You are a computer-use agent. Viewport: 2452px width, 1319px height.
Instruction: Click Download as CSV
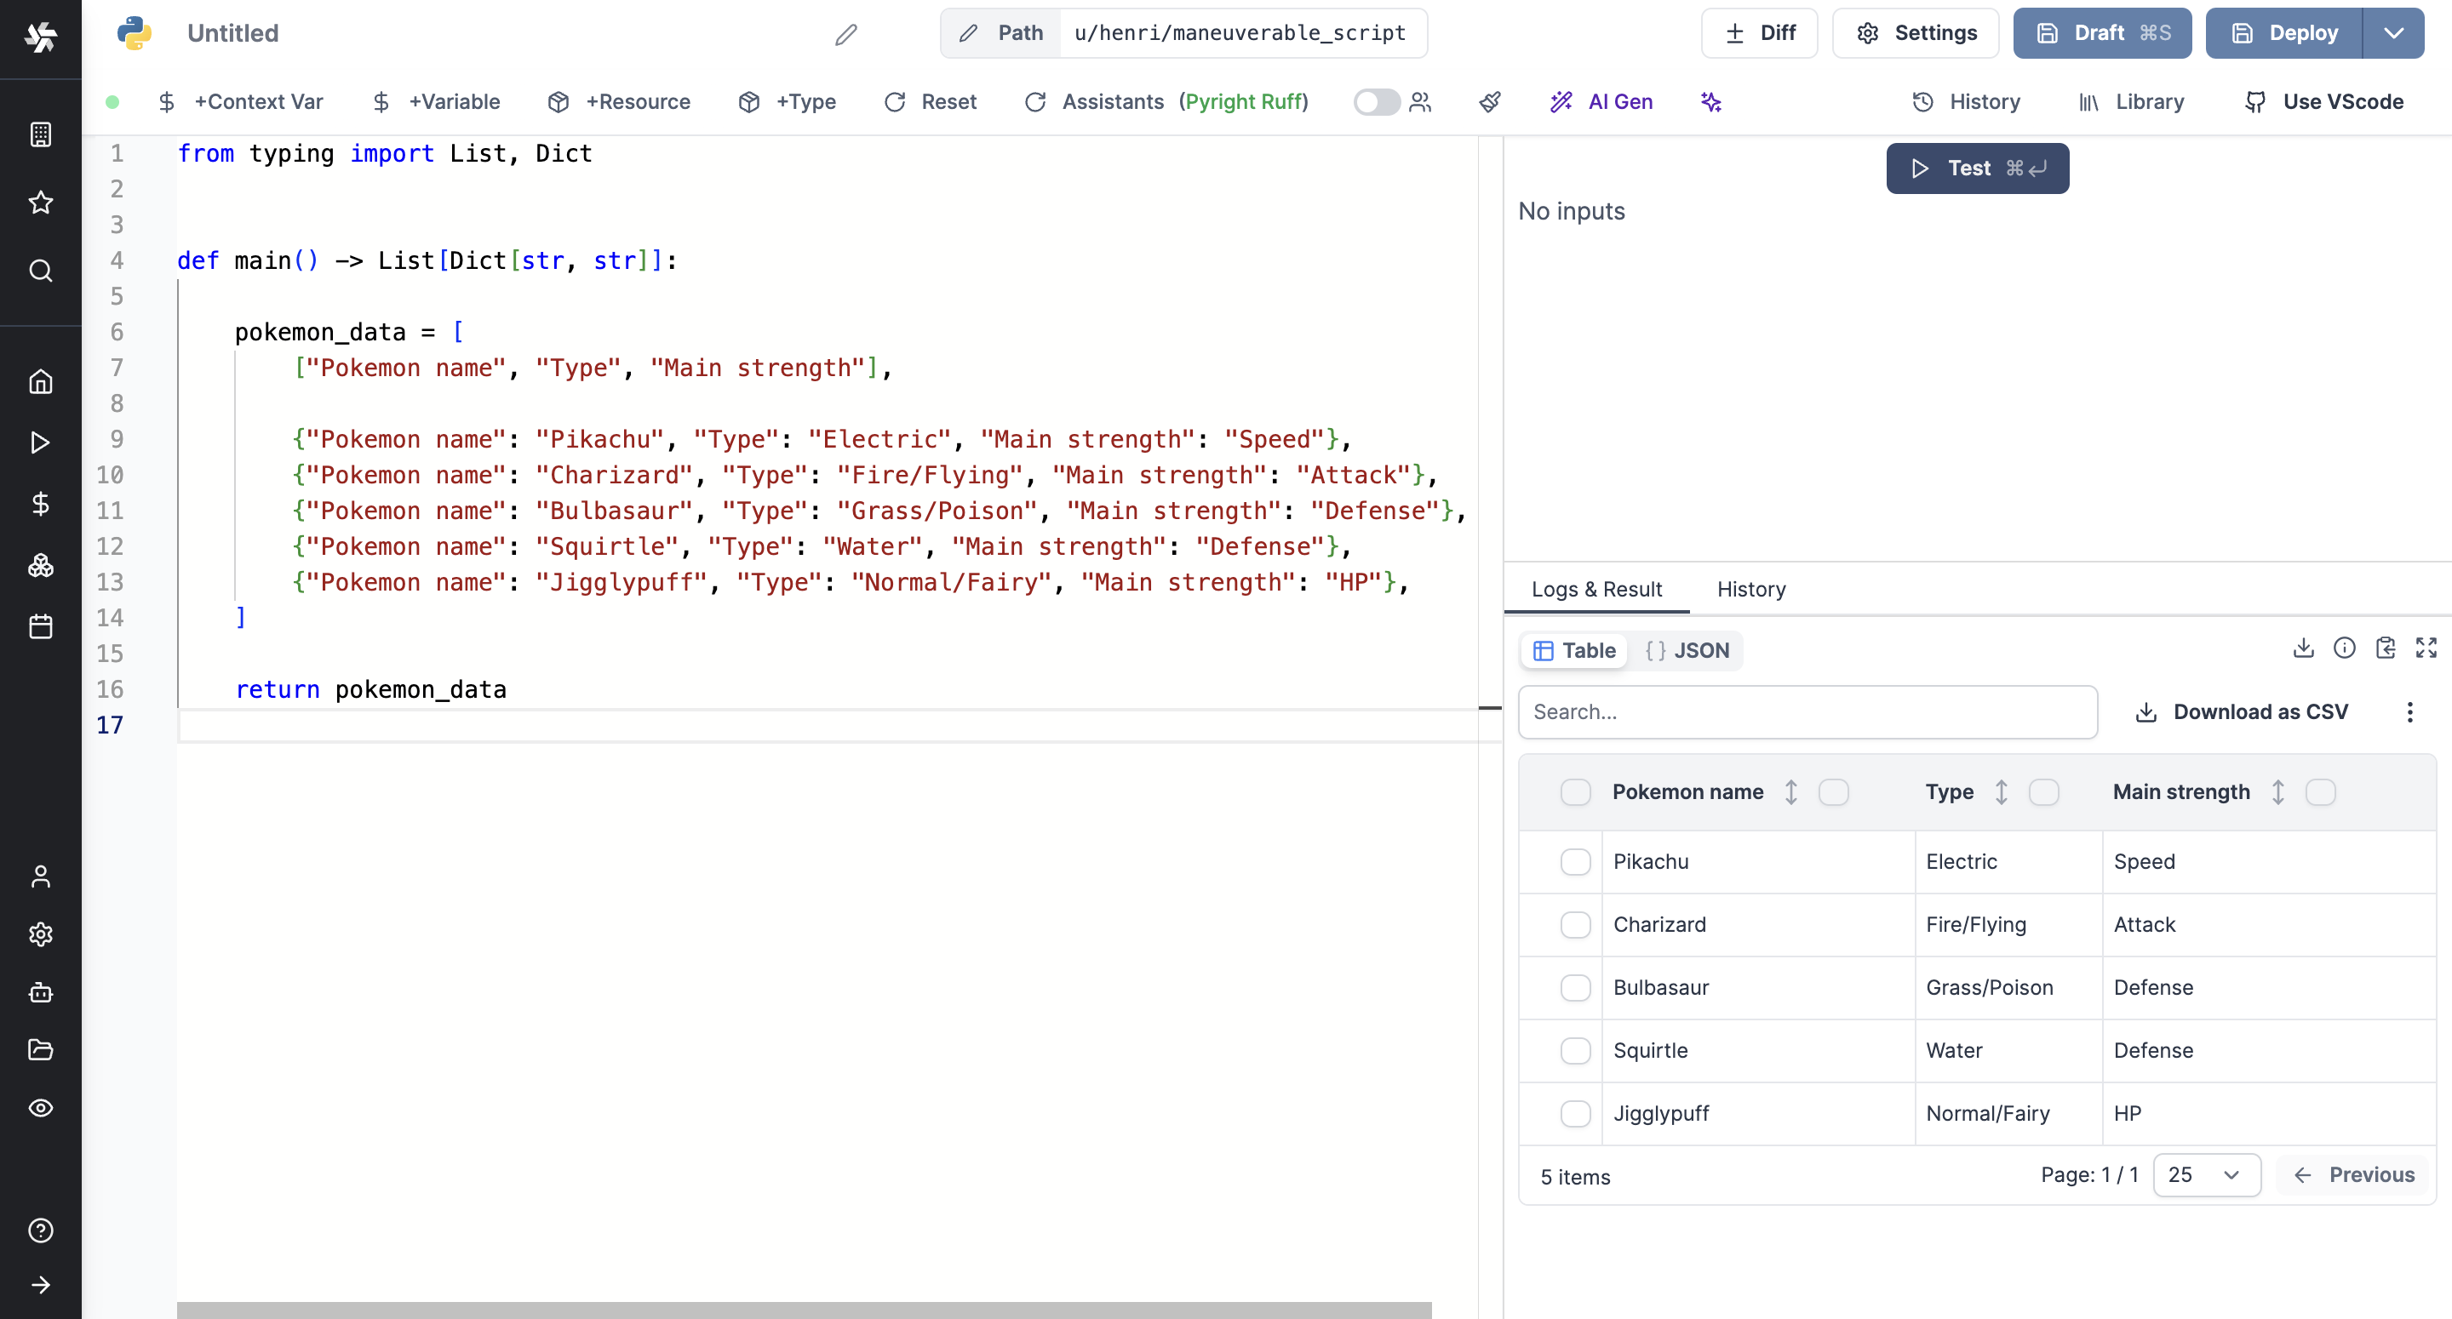coord(2242,712)
